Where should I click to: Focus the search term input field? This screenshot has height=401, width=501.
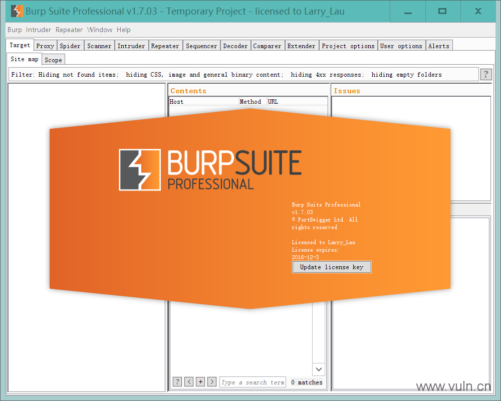pos(253,382)
